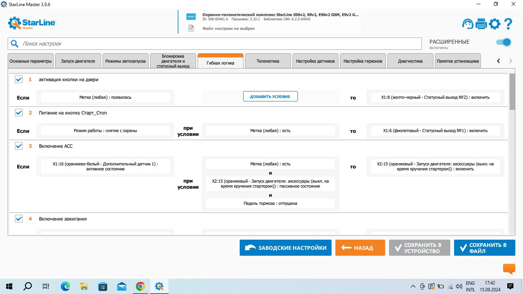Open the 'Настройка герконов' tab
This screenshot has height=294, width=523.
coord(363,61)
